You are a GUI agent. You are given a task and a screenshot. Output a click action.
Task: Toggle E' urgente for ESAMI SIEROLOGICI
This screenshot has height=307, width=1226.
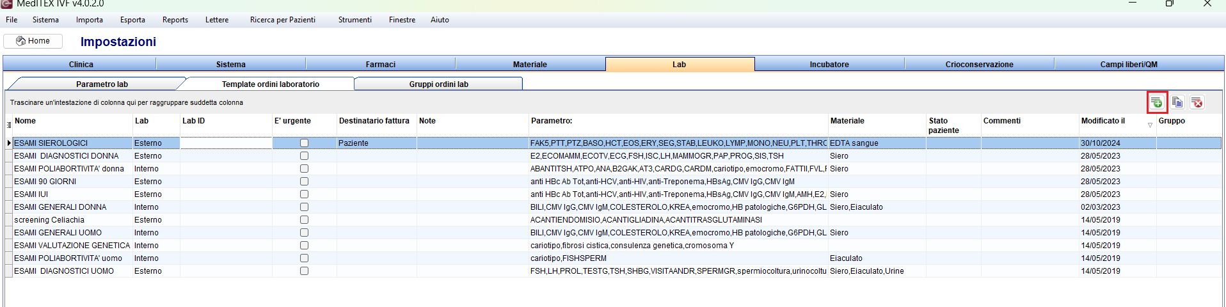coord(304,143)
